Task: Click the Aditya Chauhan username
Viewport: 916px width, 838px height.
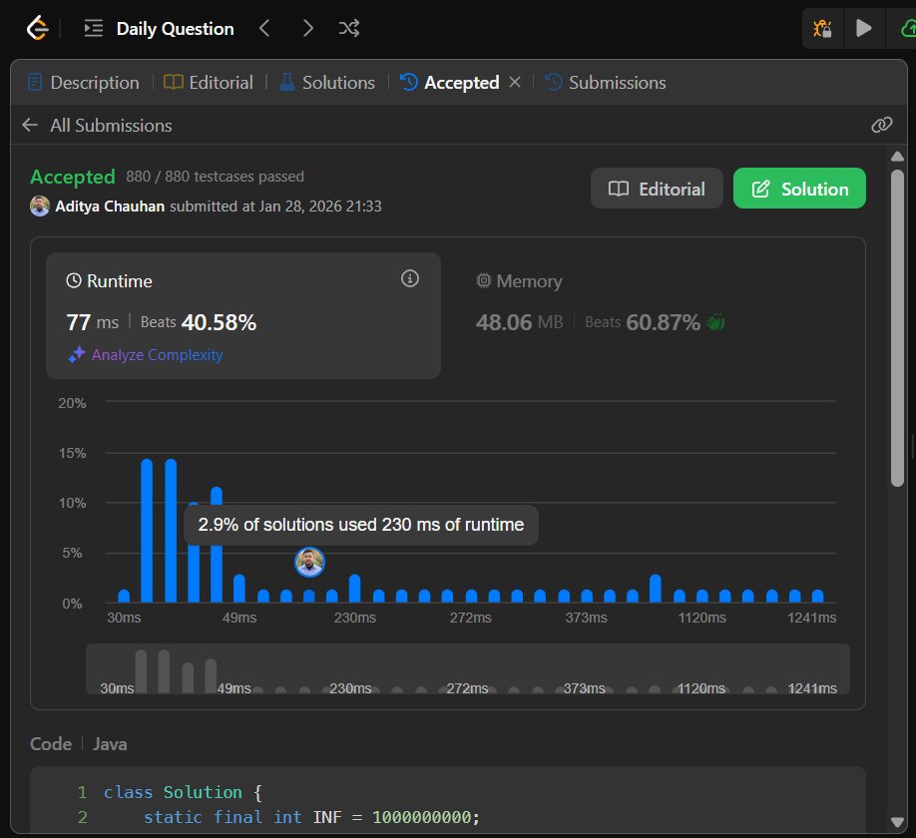Action: point(110,207)
